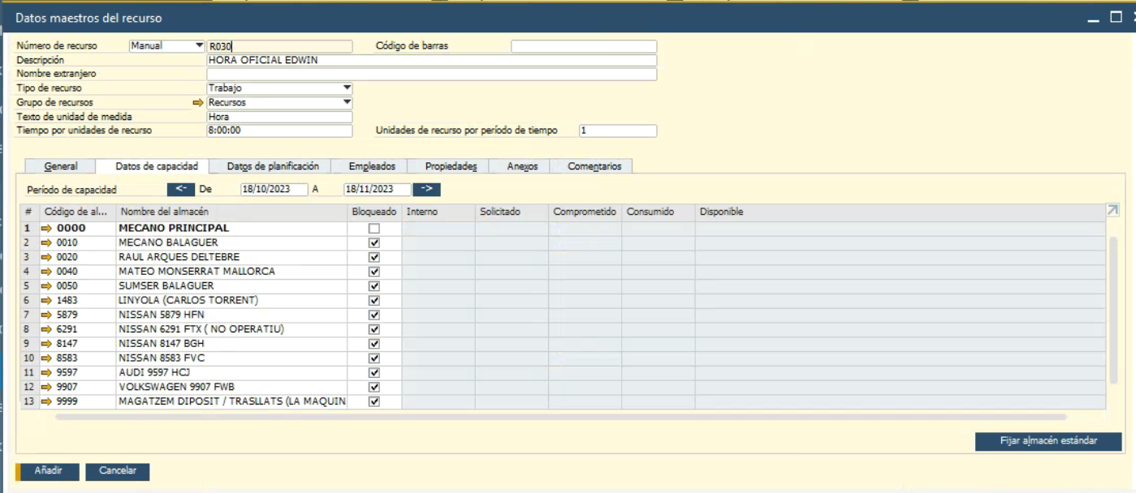Click the Consumido column header
This screenshot has height=493, width=1136.
pos(659,212)
